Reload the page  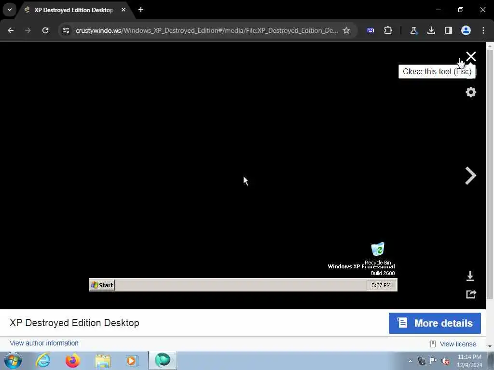tap(45, 30)
